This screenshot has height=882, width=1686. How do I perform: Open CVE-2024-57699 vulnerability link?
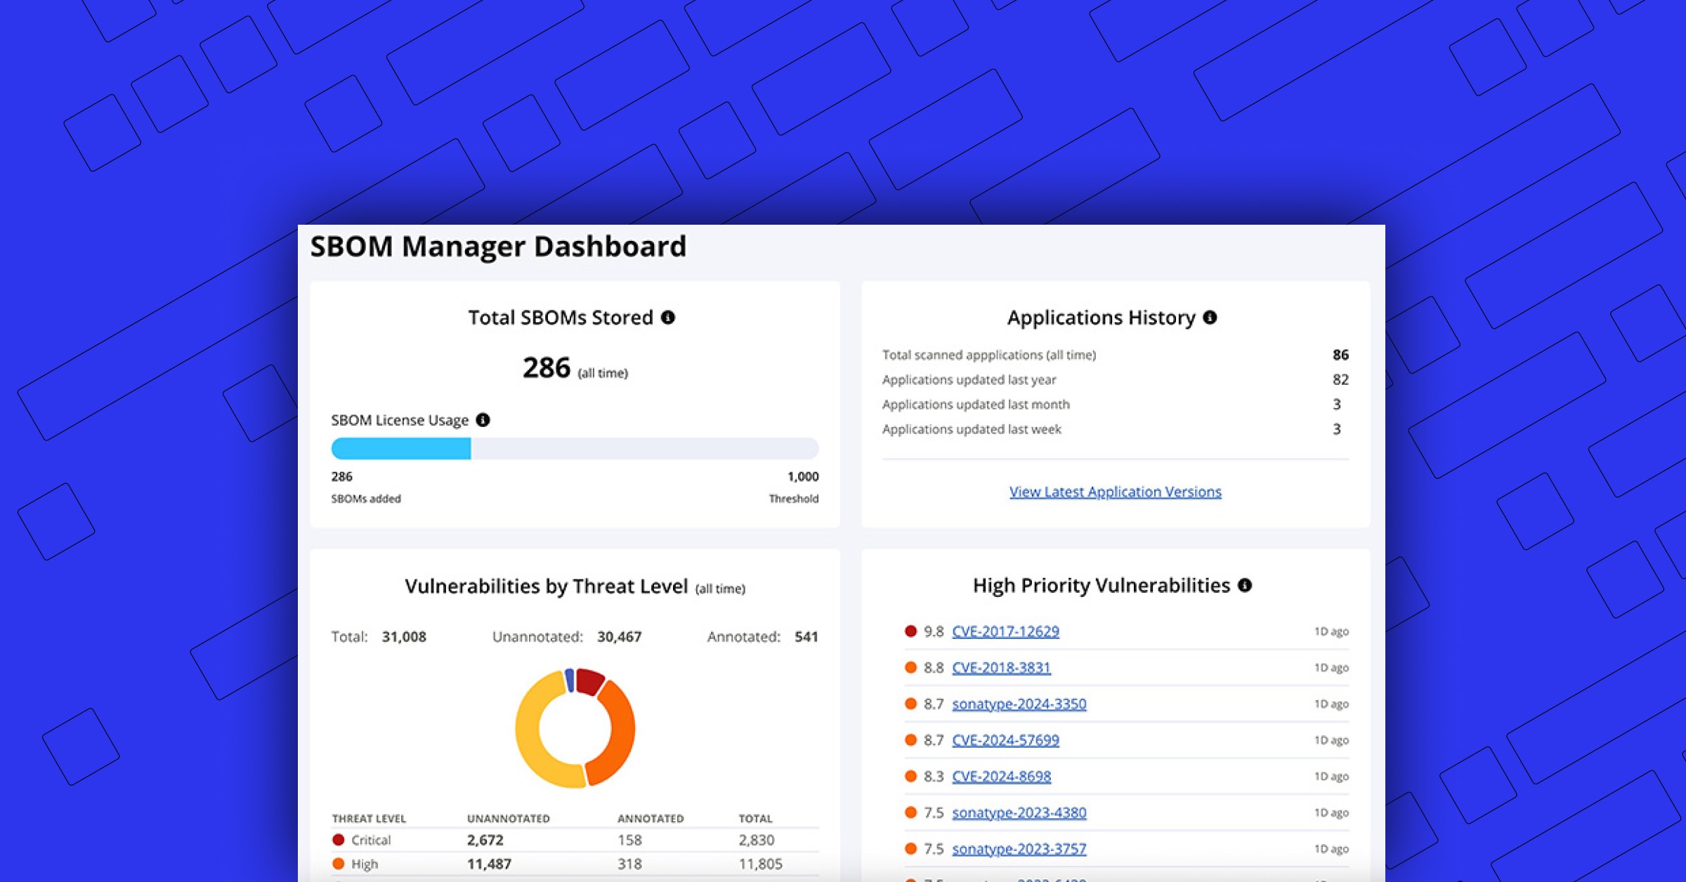point(1005,740)
